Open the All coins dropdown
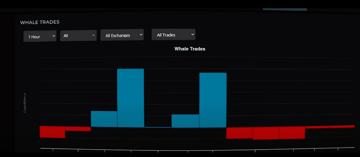360x157 pixels. tap(78, 35)
